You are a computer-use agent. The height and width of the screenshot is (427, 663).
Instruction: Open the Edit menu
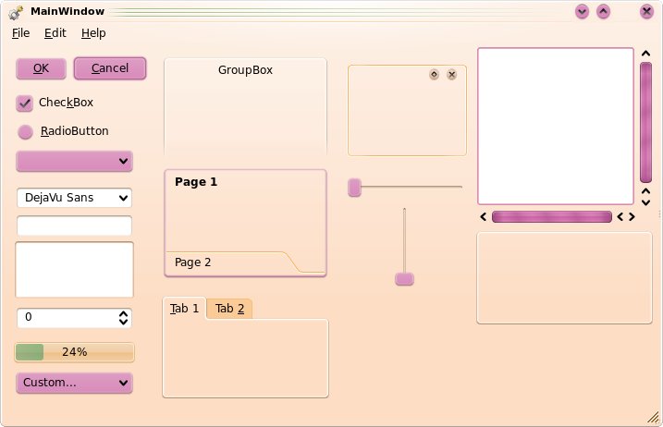click(x=55, y=33)
